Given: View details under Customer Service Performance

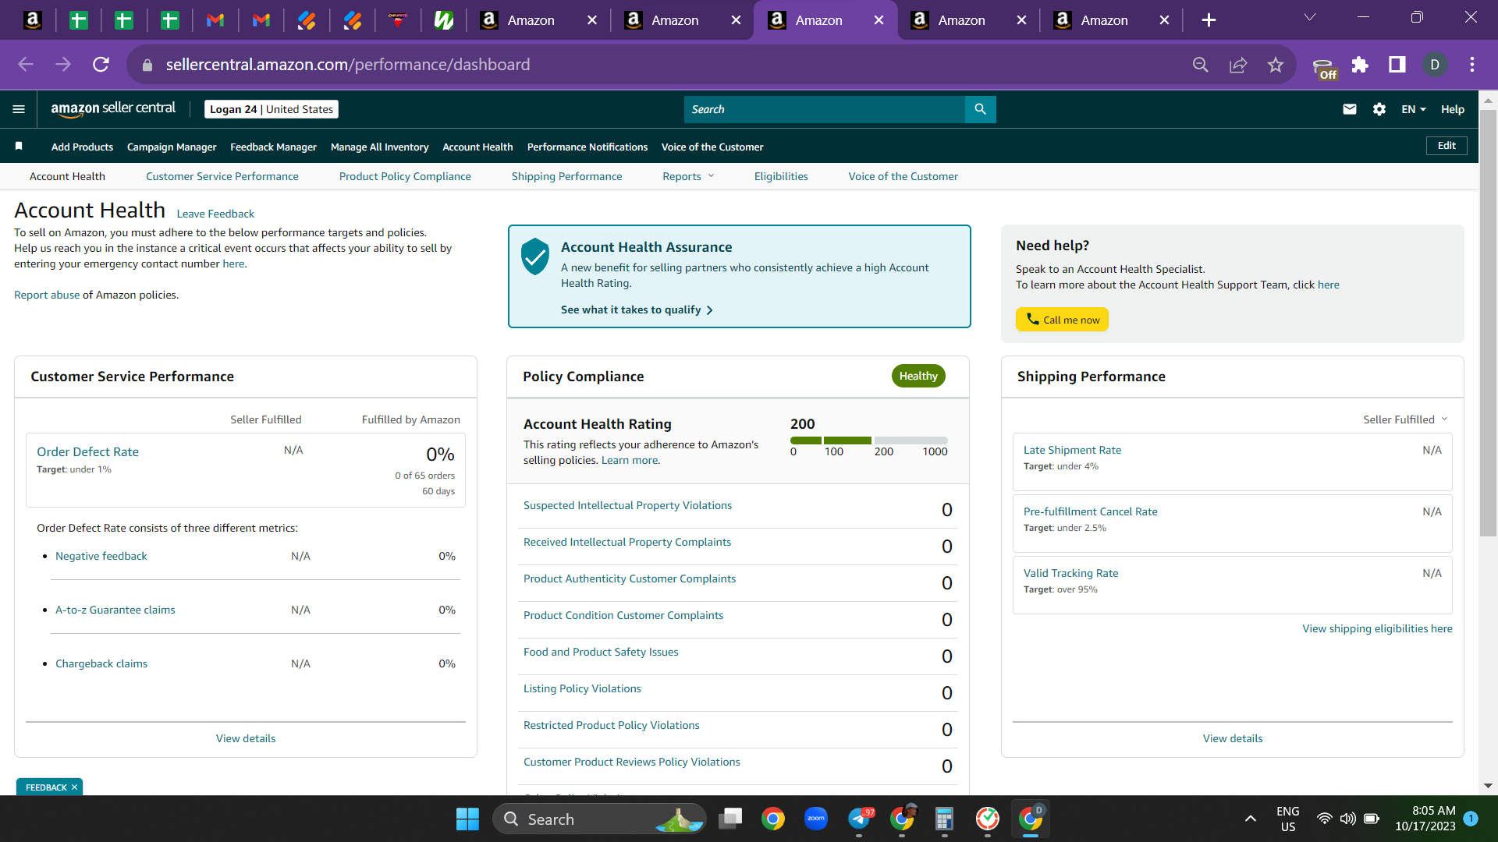Looking at the screenshot, I should [246, 738].
